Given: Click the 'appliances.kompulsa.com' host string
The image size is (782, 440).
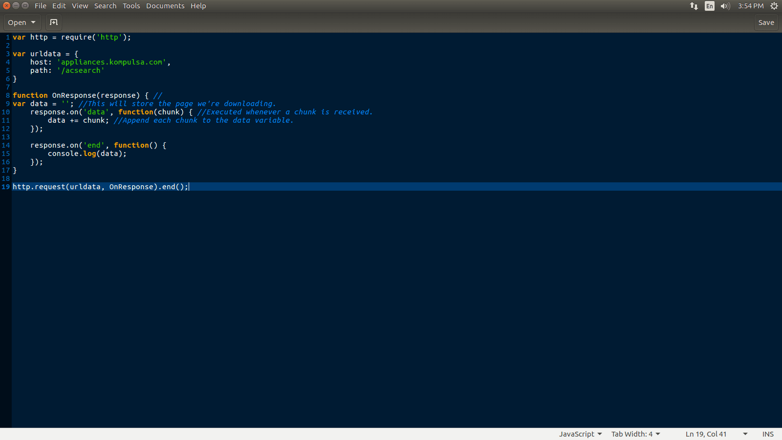Looking at the screenshot, I should [111, 62].
